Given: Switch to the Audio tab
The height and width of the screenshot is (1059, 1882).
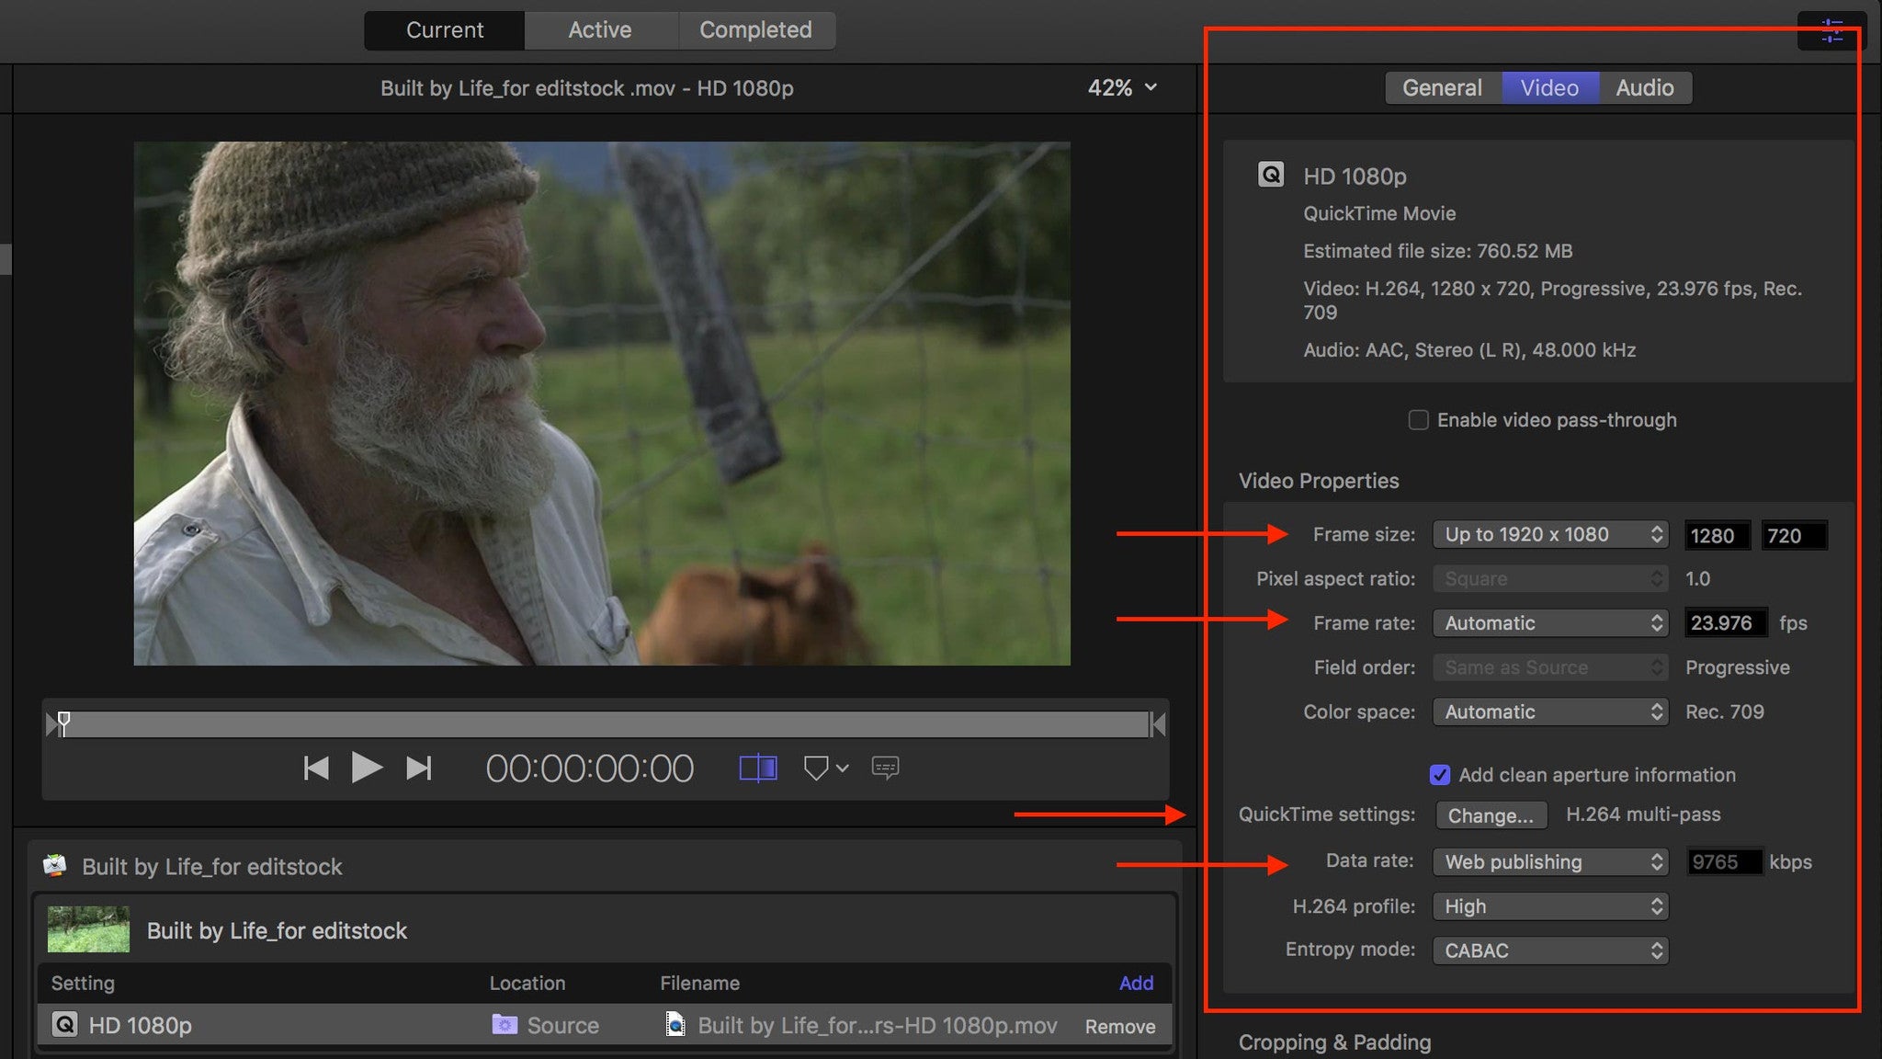Looking at the screenshot, I should [x=1644, y=88].
